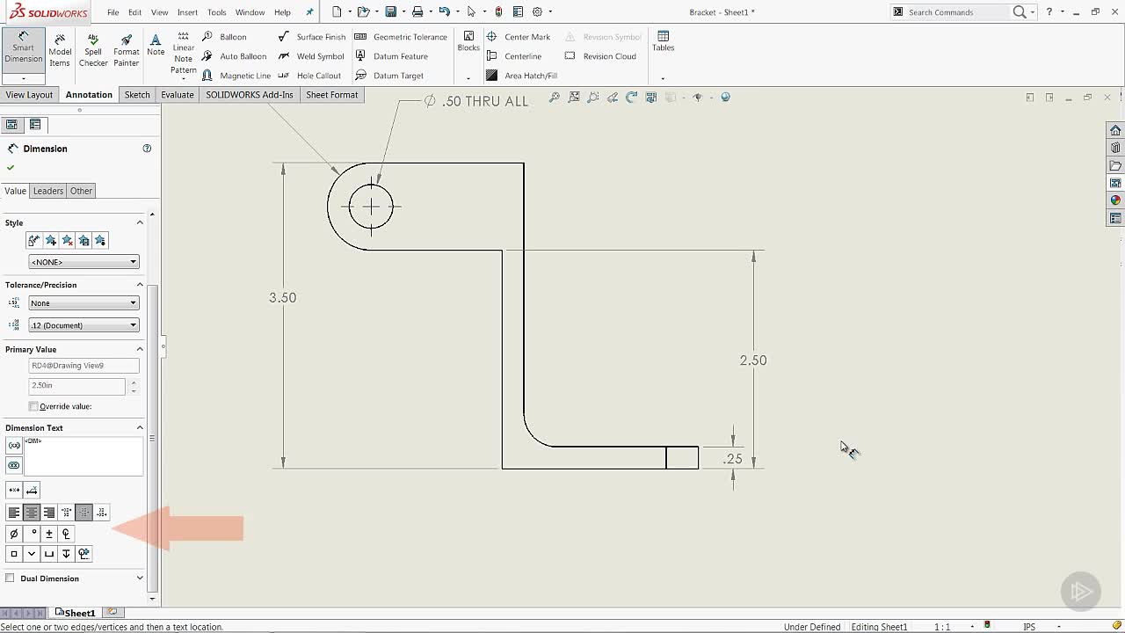Click the Search Commands field
The width and height of the screenshot is (1125, 633).
pyautogui.click(x=958, y=12)
